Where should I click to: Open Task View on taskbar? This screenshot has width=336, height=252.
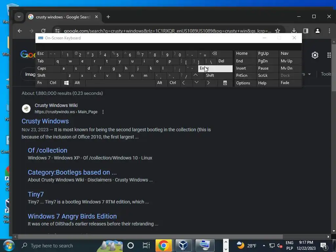[146, 245]
